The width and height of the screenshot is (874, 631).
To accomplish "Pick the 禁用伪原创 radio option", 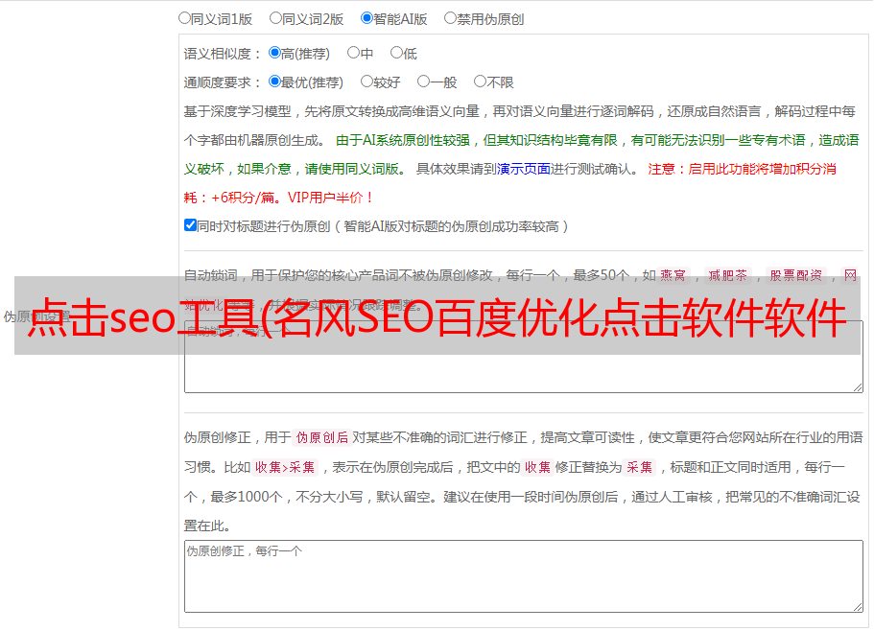I will coord(450,18).
